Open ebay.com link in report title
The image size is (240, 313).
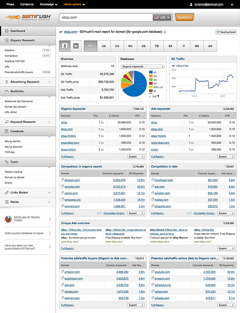70,32
